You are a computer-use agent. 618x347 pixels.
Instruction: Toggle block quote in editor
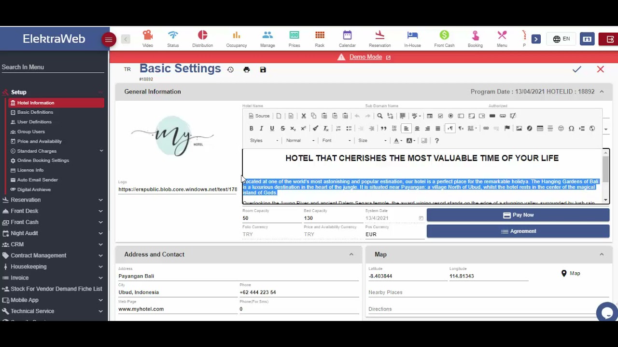click(x=383, y=128)
